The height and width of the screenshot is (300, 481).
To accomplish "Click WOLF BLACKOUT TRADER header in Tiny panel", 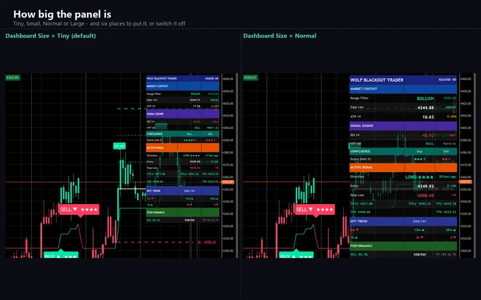I will click(x=162, y=79).
